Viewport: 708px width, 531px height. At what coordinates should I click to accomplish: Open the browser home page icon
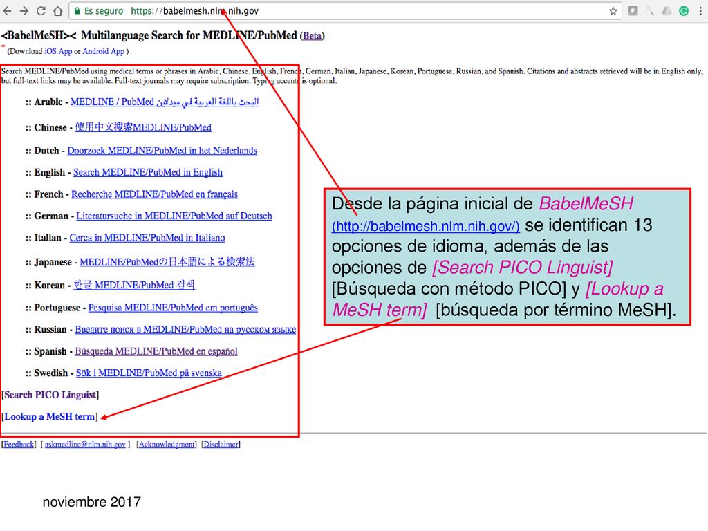(58, 11)
